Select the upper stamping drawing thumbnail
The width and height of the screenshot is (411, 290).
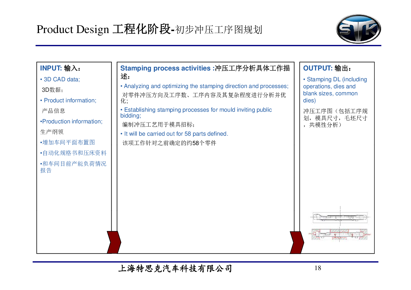(340, 217)
